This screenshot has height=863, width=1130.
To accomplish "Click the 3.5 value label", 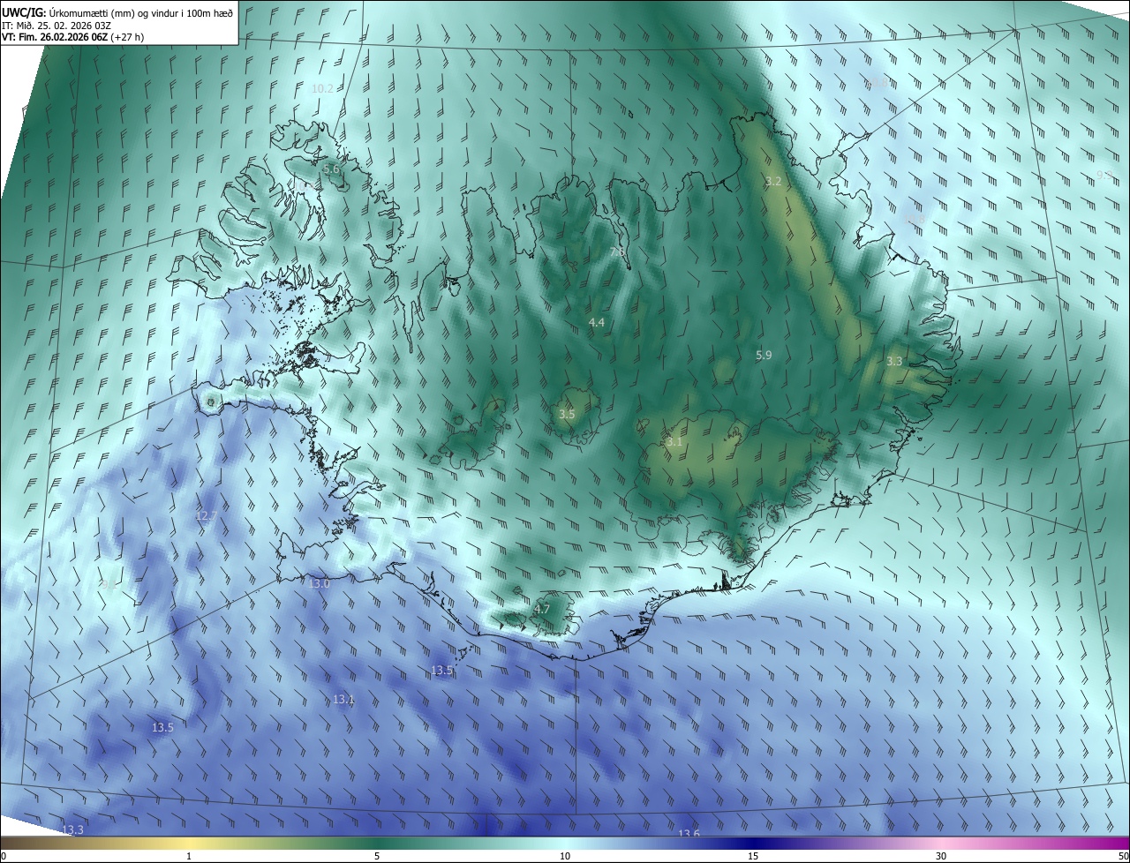I will (567, 414).
